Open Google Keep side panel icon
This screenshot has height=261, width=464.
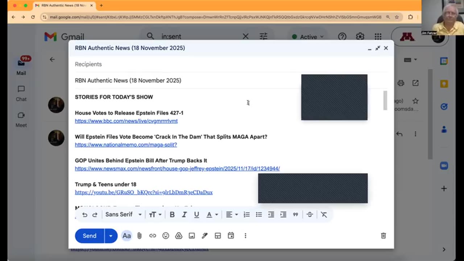(444, 84)
